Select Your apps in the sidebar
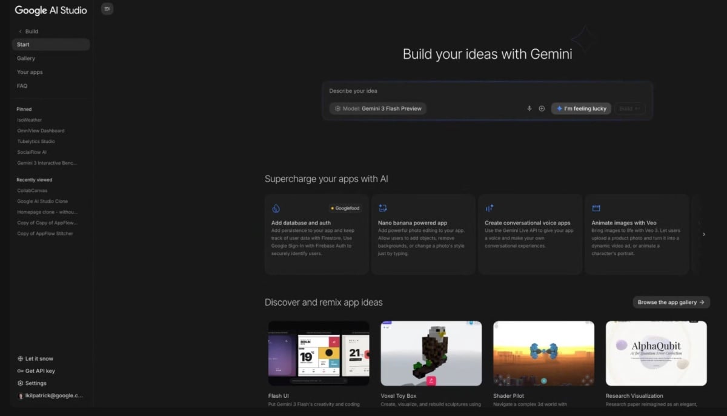Viewport: 727px width, 416px height. (30, 72)
